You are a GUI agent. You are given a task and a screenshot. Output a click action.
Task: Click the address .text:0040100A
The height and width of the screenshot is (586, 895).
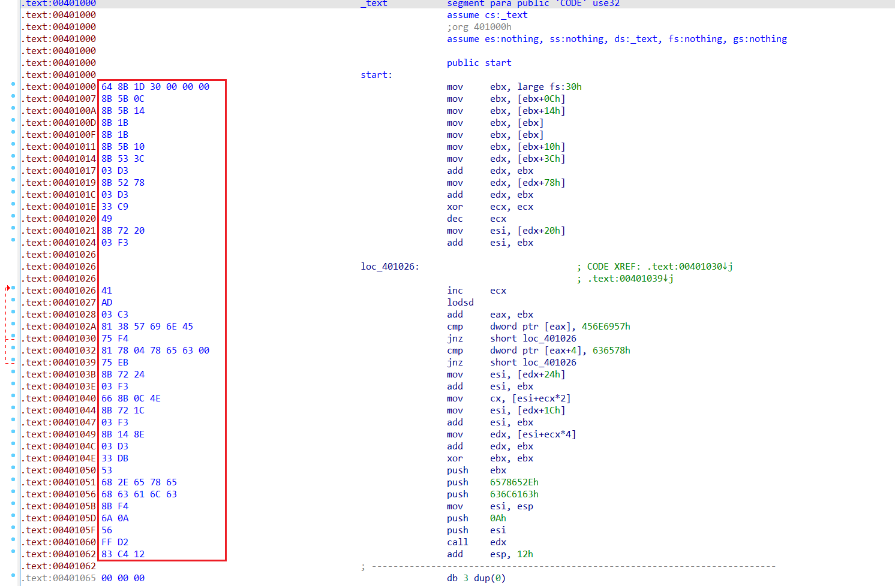tap(59, 111)
